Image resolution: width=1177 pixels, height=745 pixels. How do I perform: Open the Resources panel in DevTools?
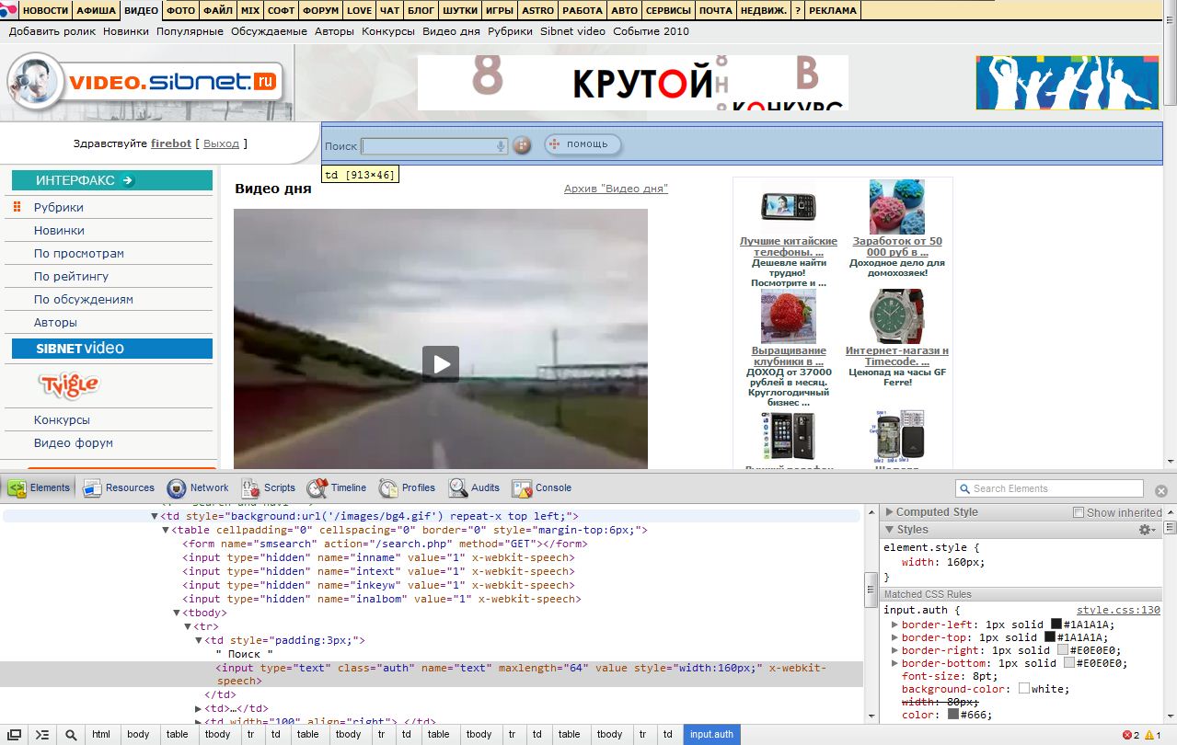pyautogui.click(x=119, y=488)
